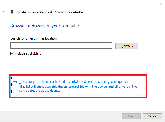Choose 'Let me pick from a list' option
Screen dimensions: 165x122
(78, 86)
